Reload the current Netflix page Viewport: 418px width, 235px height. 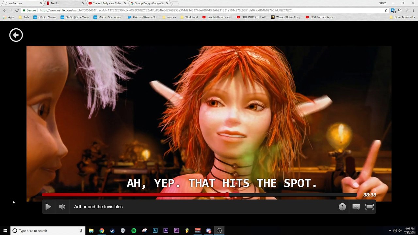tap(17, 10)
